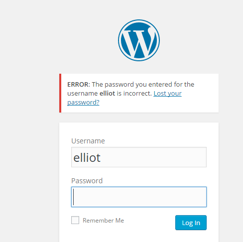Screen dimensions: 243x242
Task: Select the Remember Me label text
Action: point(103,221)
